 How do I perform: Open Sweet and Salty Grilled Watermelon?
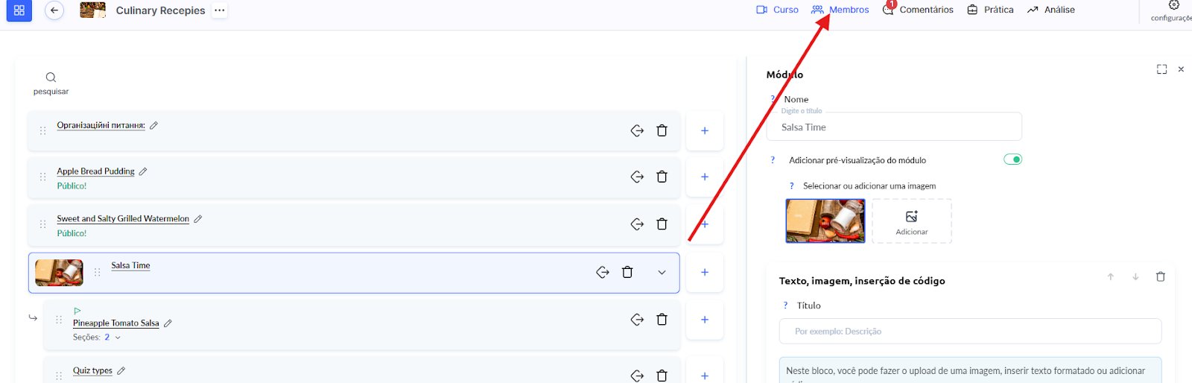[x=123, y=219]
